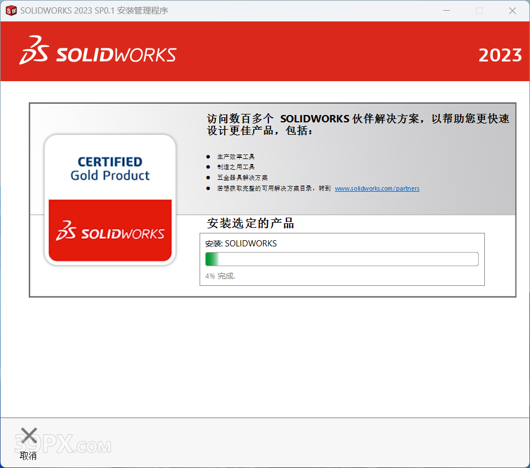Select the 五金器具解决方案 bullet item

(242, 178)
